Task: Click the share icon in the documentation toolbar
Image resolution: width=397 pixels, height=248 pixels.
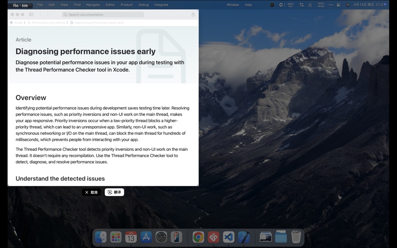Action: click(193, 14)
